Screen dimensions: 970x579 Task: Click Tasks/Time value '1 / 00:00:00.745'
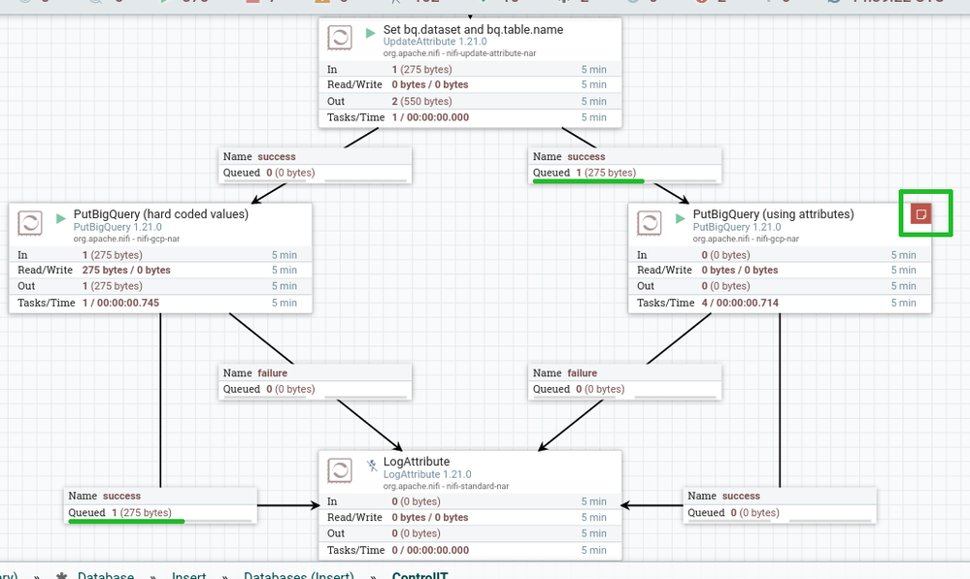(120, 303)
